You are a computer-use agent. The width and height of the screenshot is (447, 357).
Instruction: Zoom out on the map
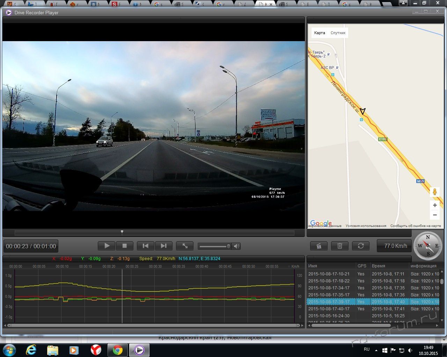pyautogui.click(x=435, y=215)
